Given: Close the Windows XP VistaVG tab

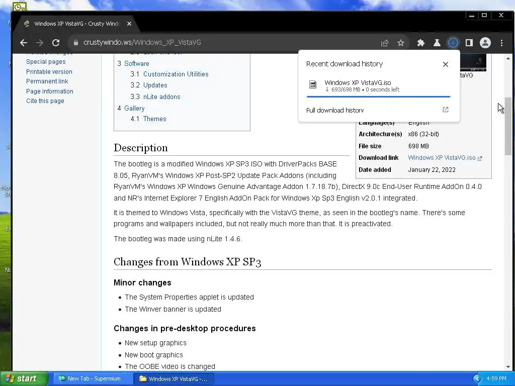Looking at the screenshot, I should 129,24.
